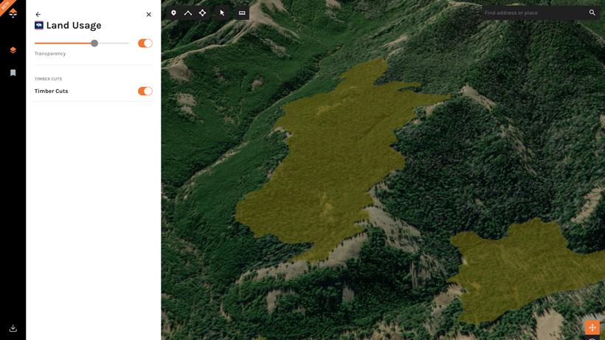Select the polygon shape tool
The width and height of the screenshot is (605, 340).
click(202, 13)
